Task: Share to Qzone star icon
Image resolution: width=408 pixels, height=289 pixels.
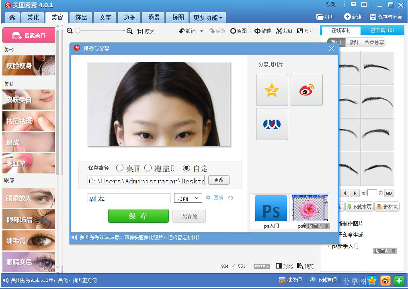Action: [272, 90]
